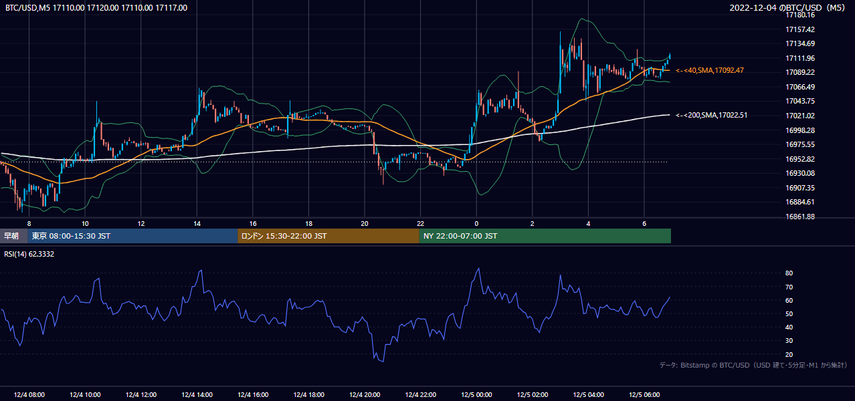Click the ロンドン 15:30-22:00 JST session bar
Image resolution: width=855 pixels, height=401 pixels.
(328, 236)
